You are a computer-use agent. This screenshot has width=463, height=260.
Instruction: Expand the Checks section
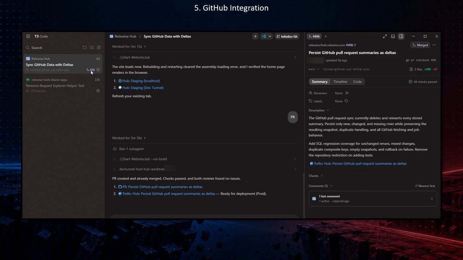point(315,176)
